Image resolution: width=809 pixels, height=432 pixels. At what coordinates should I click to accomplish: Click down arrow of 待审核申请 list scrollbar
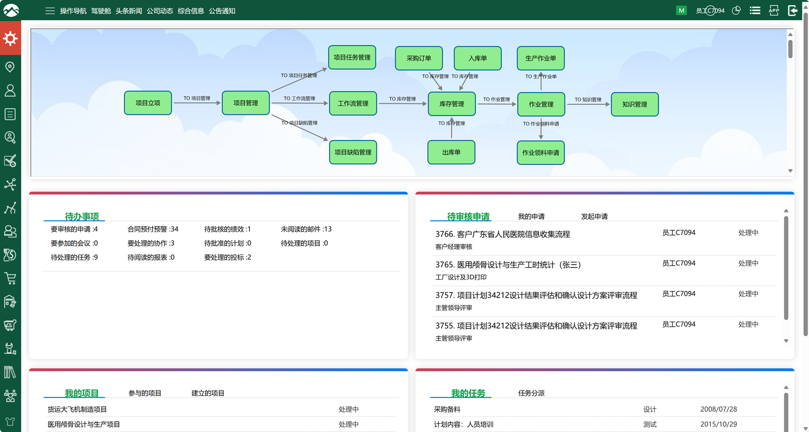click(786, 341)
